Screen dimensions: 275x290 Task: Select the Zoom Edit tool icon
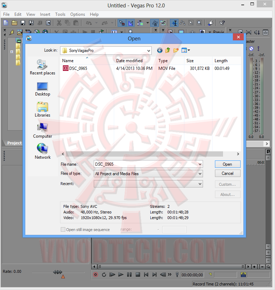pos(199,23)
